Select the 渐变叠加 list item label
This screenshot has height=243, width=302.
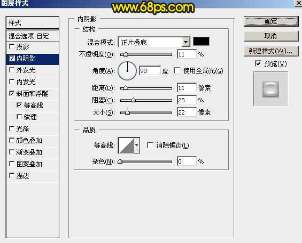pos(29,152)
